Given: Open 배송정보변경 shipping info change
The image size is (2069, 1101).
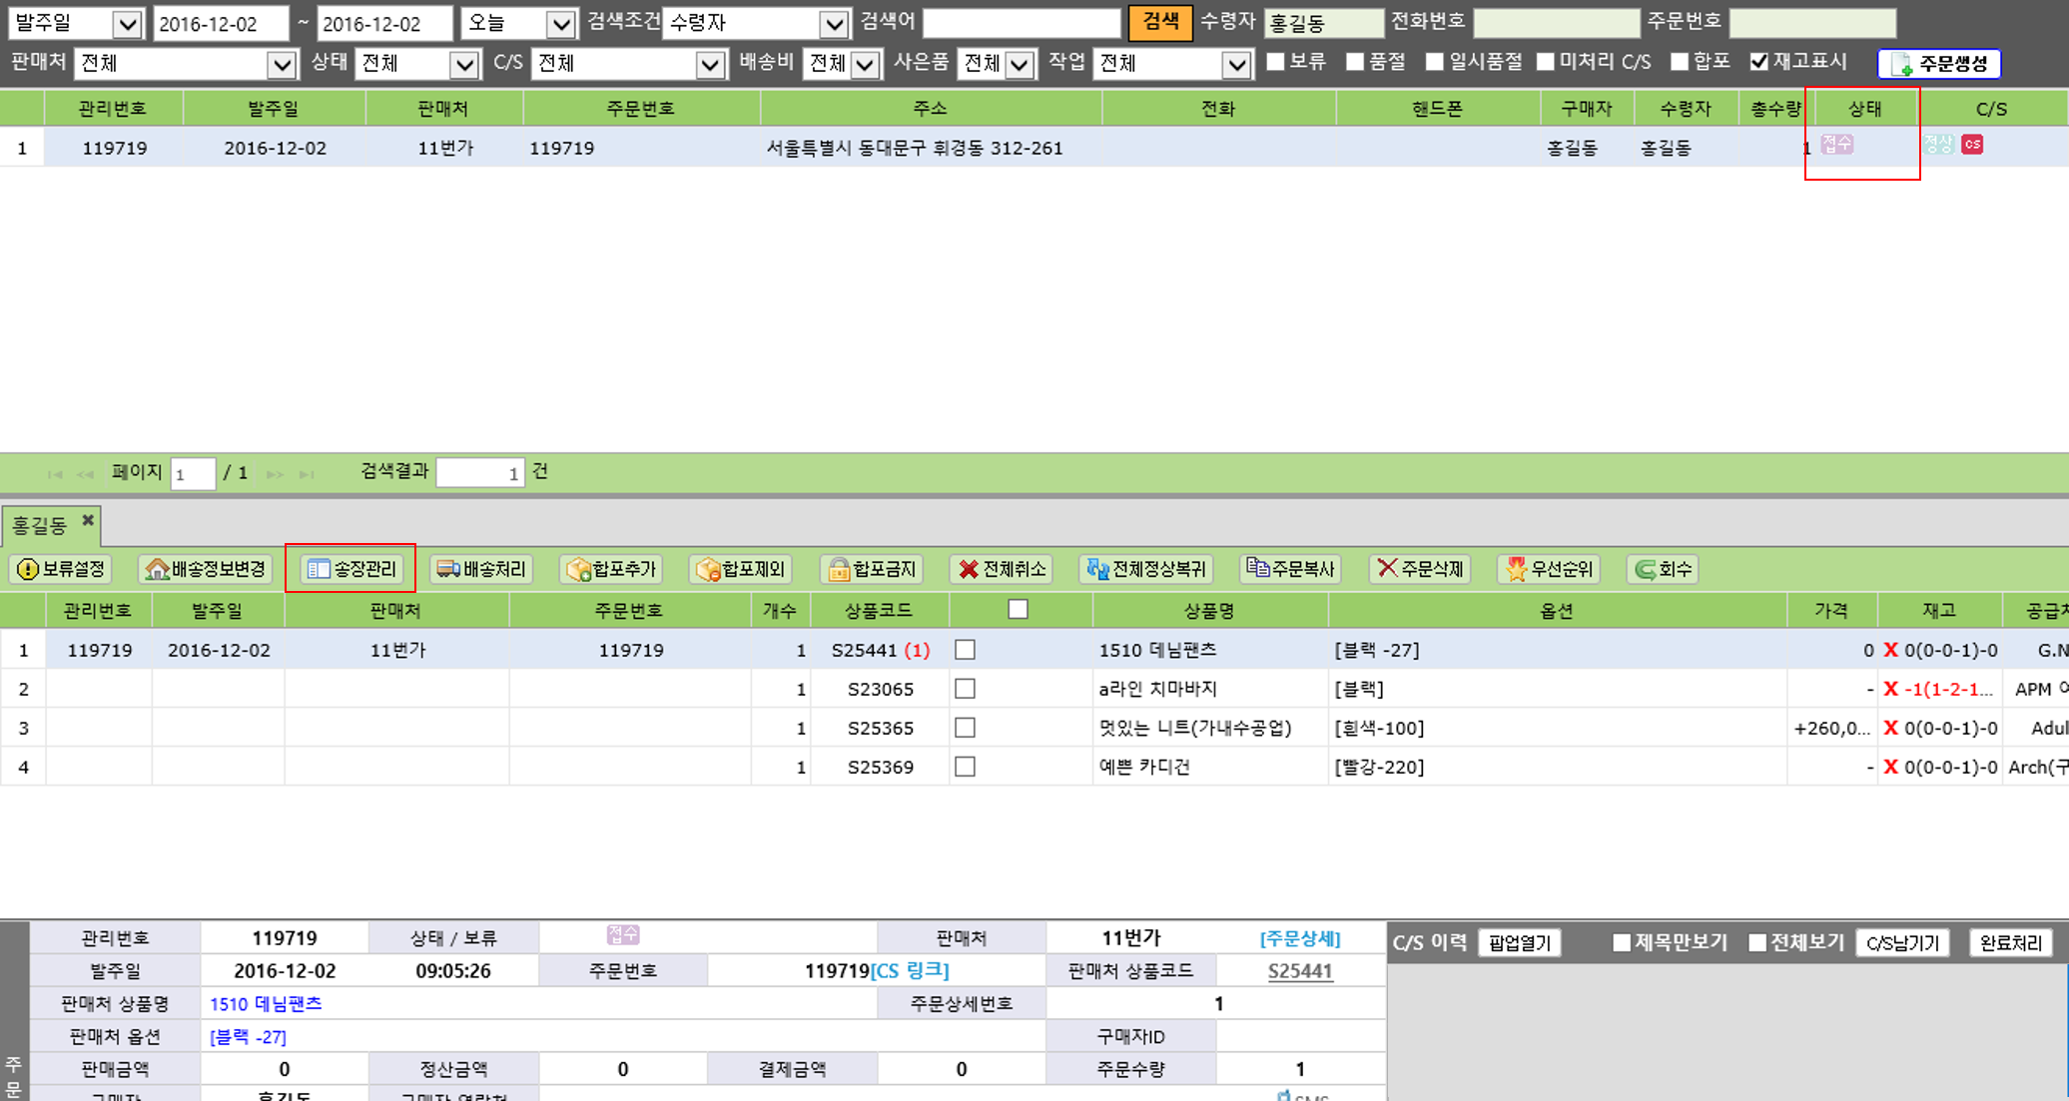Looking at the screenshot, I should click(207, 569).
